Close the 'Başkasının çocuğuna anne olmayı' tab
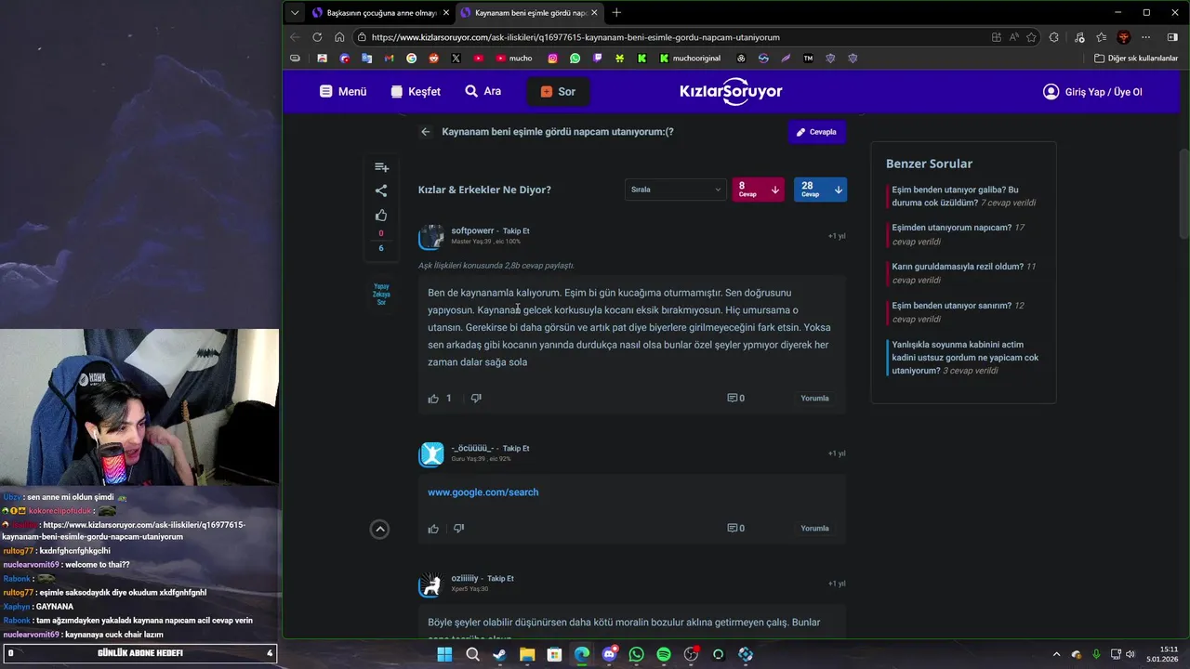 446,13
